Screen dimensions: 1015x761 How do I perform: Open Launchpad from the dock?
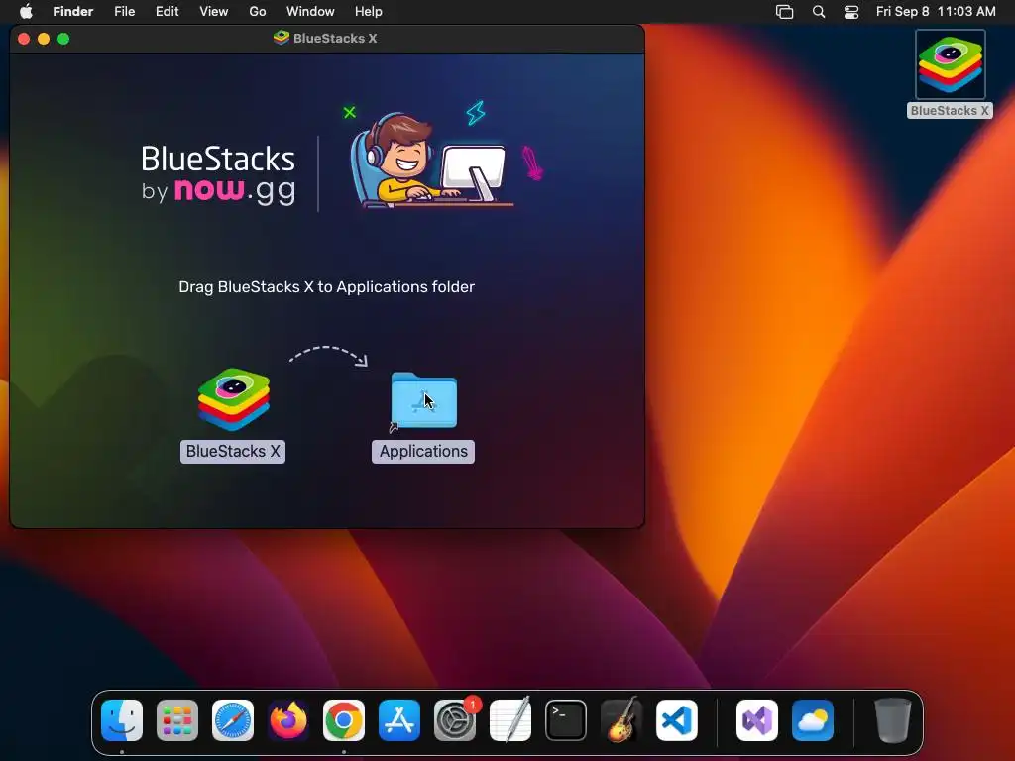coord(177,720)
